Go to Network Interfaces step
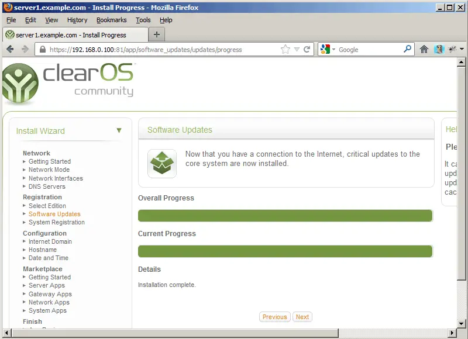468x339 pixels. (x=56, y=178)
